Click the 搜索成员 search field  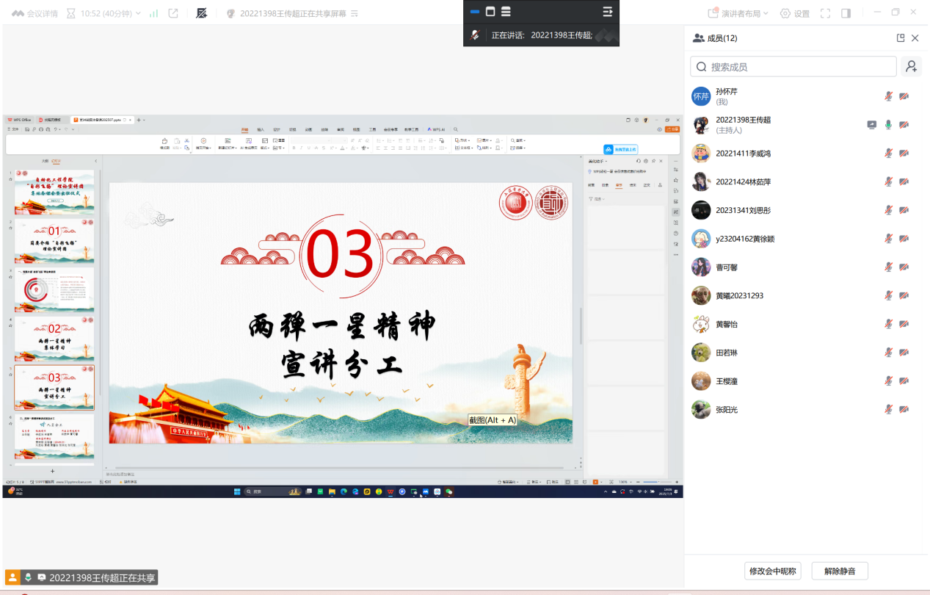[793, 67]
